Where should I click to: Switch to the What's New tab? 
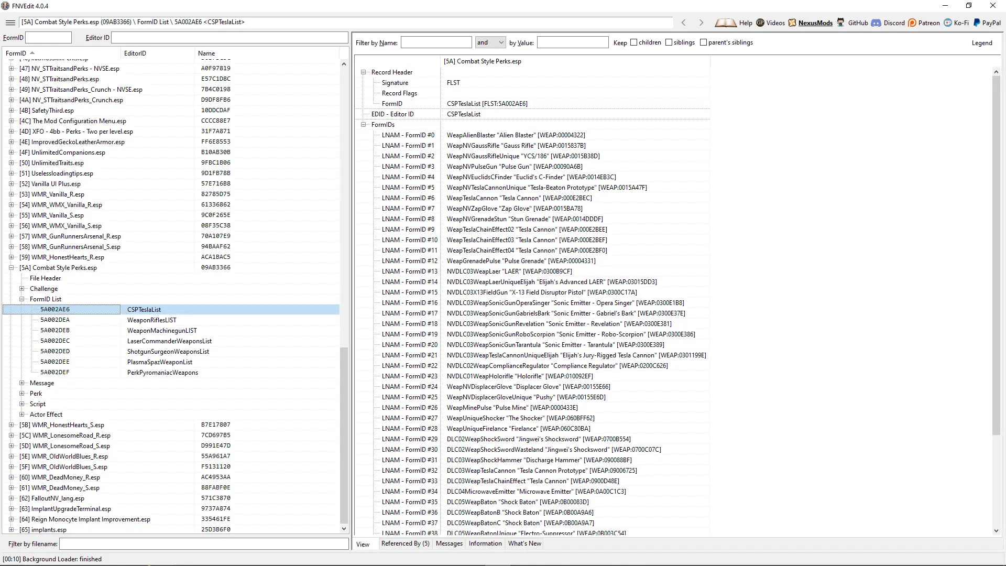(x=524, y=543)
